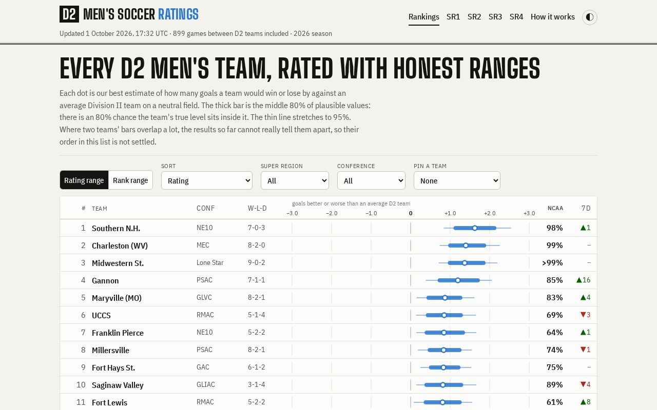Click the up arrow in Fort Lewis row
657x410 pixels.
(x=583, y=402)
